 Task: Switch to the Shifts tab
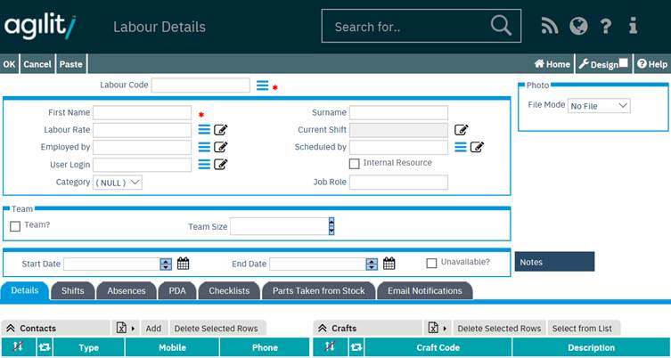(x=73, y=290)
